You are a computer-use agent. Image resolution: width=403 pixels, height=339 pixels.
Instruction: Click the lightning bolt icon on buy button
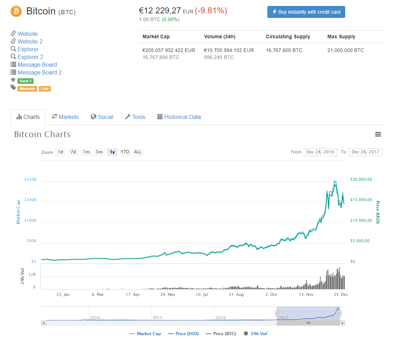click(x=274, y=12)
